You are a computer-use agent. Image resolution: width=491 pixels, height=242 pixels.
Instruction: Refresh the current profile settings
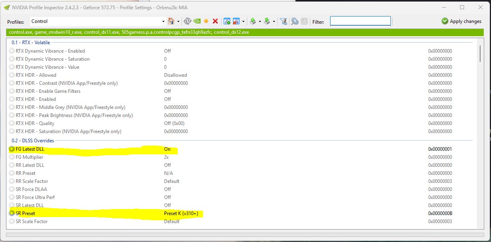[187, 21]
